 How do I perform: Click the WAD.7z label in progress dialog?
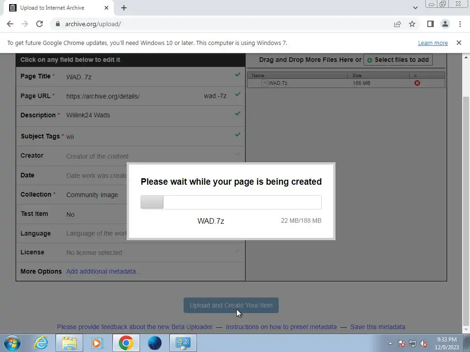pyautogui.click(x=211, y=221)
